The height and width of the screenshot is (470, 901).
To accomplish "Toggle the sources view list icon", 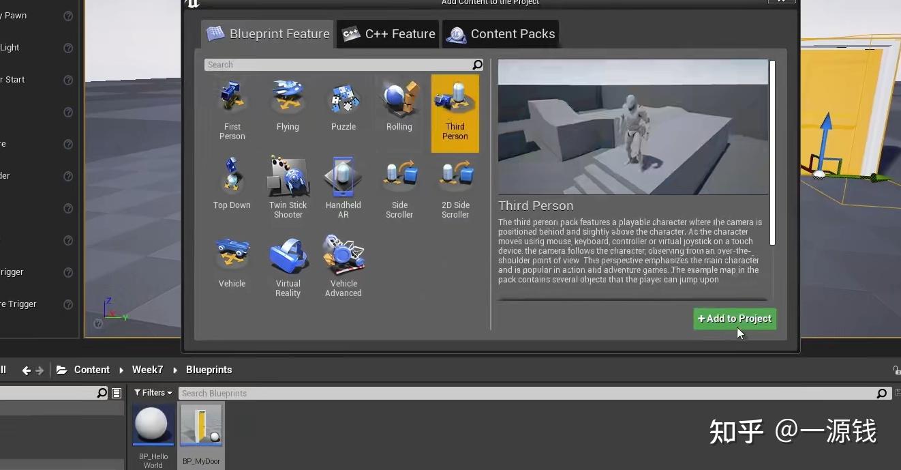I will pos(117,393).
